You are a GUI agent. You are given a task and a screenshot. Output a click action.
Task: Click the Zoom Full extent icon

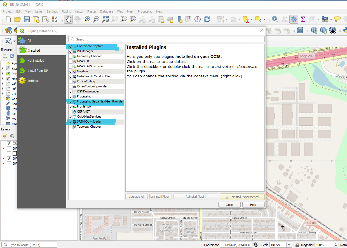pyautogui.click(x=105, y=19)
